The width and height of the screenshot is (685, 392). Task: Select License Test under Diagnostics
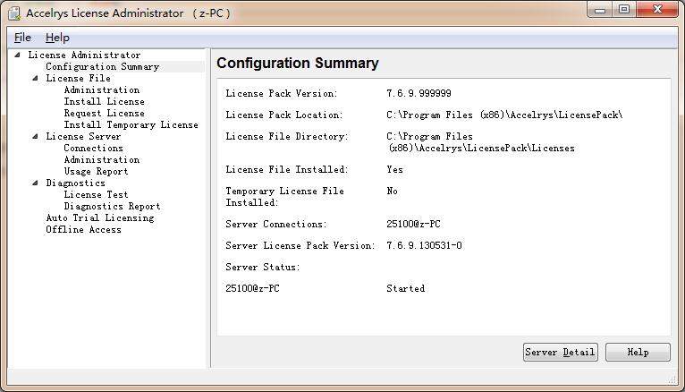coord(96,195)
